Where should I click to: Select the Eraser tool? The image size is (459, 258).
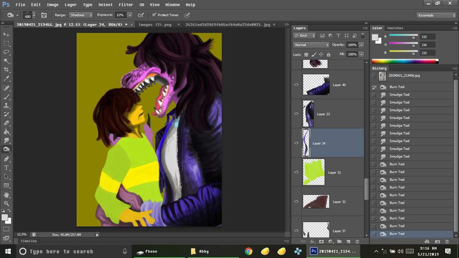[6, 123]
